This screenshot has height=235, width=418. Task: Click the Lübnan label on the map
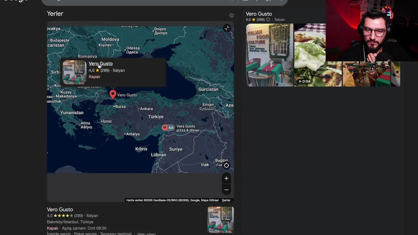click(x=158, y=155)
